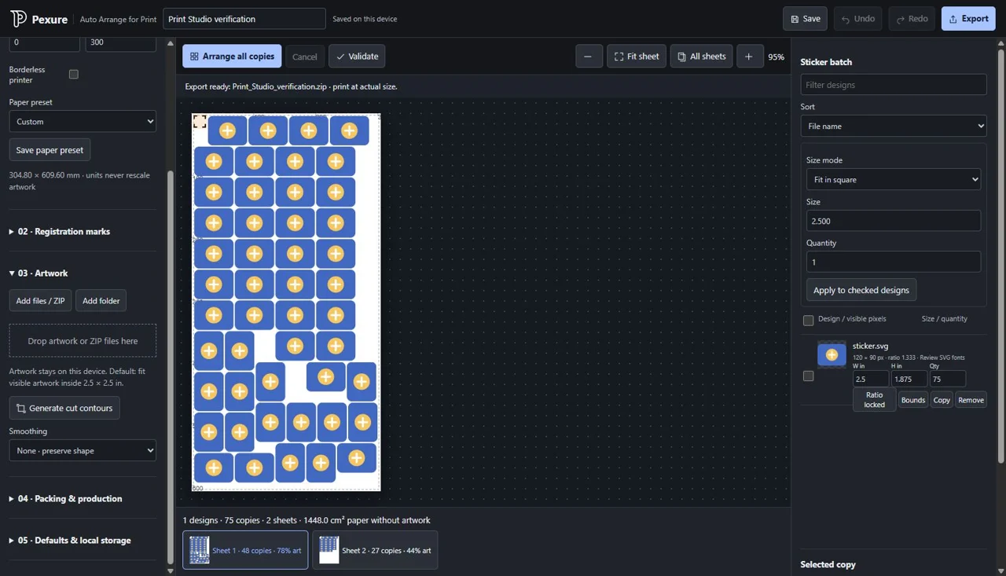Viewport: 1006px width, 576px height.
Task: Edit the Qty field for sticker.svg
Action: click(947, 379)
